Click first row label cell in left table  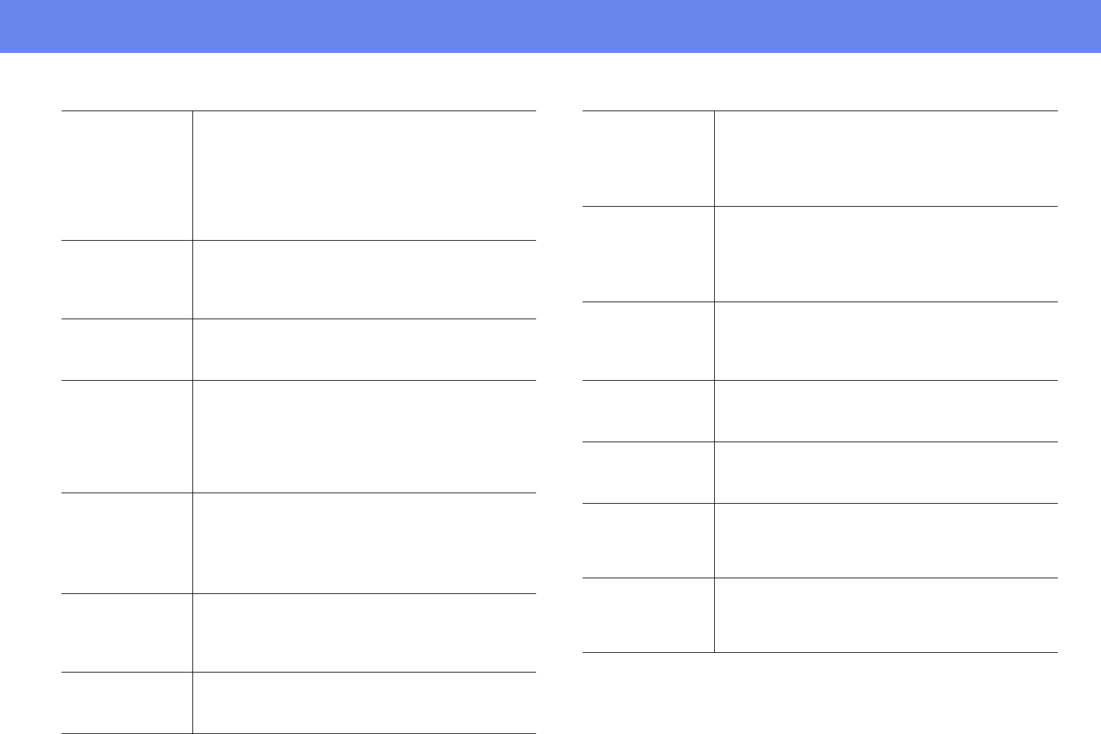coord(127,175)
